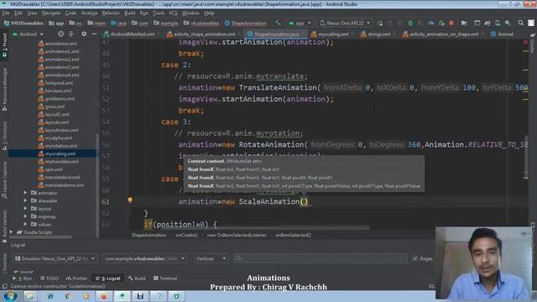Click the Scroll from Source target icon
This screenshot has width=537, height=302.
pos(60,34)
